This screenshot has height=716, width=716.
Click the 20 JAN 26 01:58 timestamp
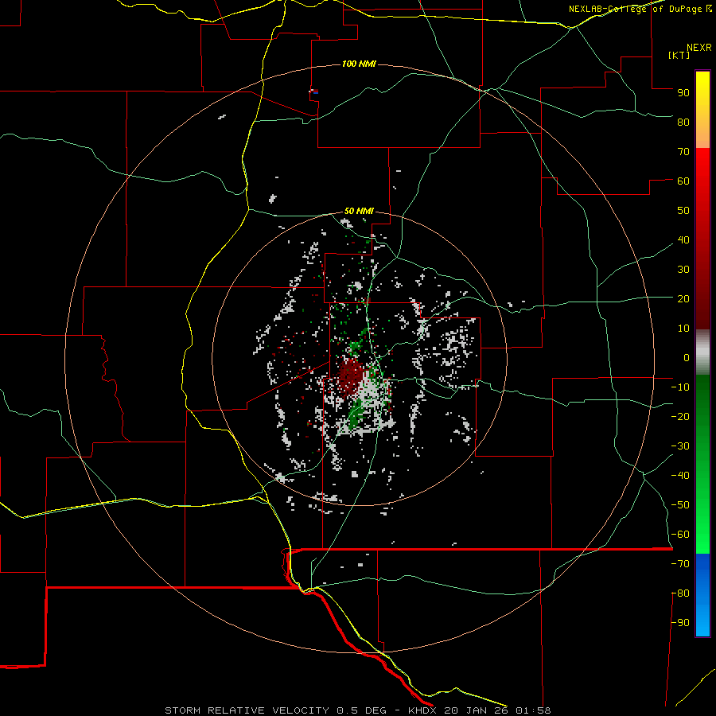(x=498, y=710)
